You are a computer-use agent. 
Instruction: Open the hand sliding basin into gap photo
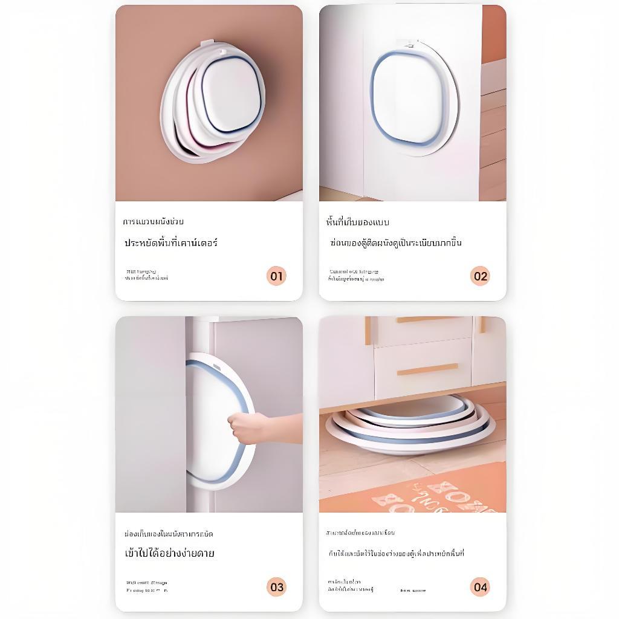click(x=209, y=414)
